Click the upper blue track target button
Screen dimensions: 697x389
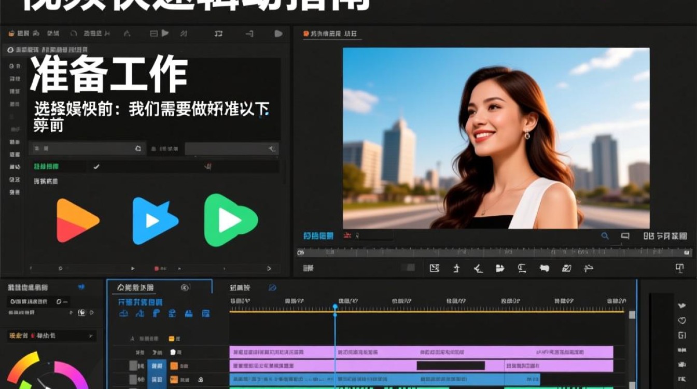tap(157, 366)
